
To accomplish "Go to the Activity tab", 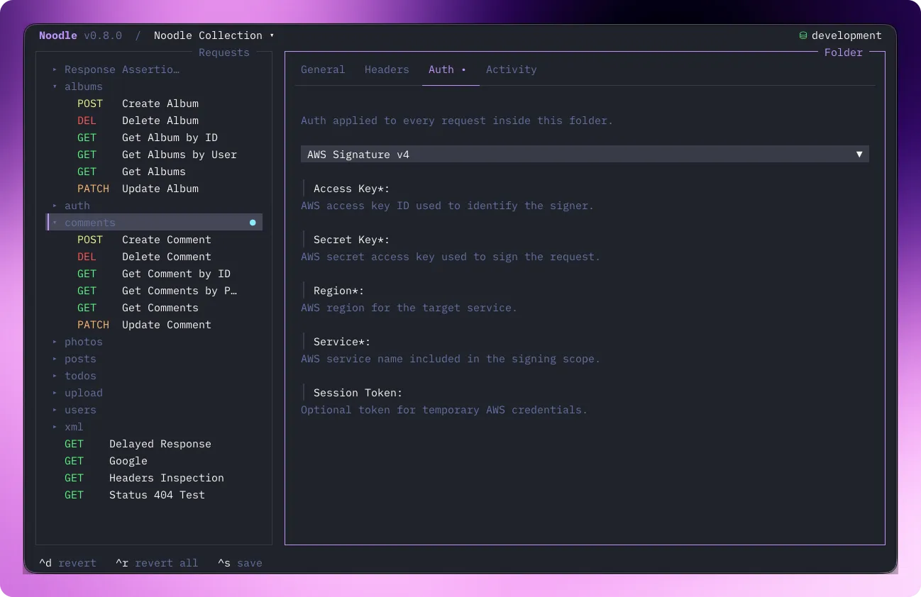I will tap(512, 69).
